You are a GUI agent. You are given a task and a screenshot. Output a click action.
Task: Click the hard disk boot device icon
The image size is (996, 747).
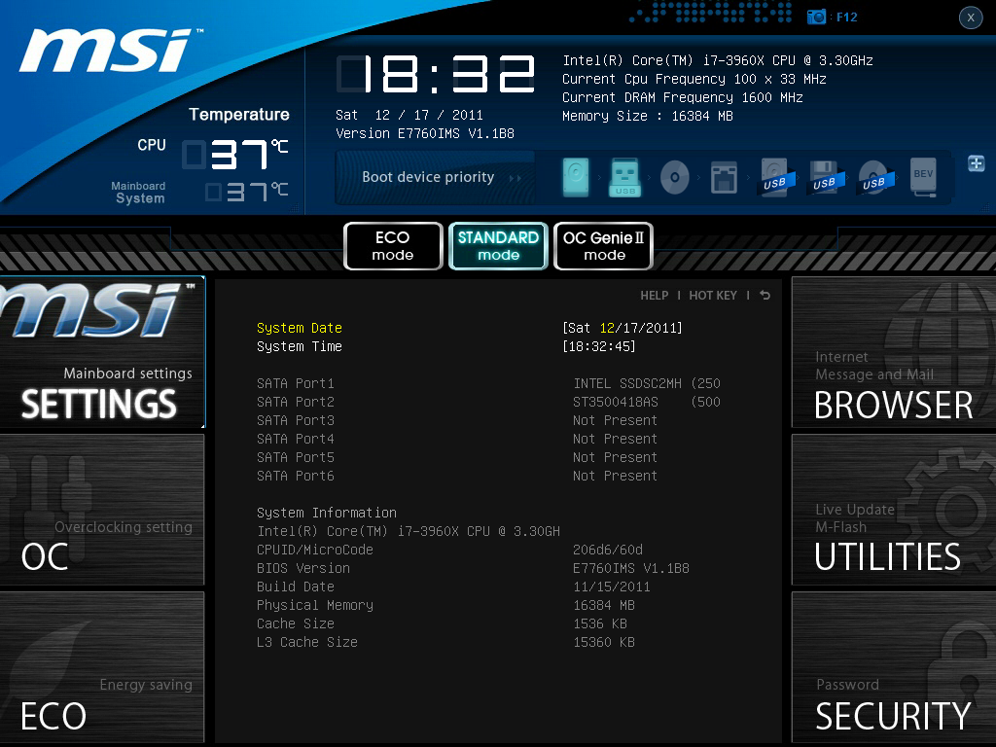point(576,177)
